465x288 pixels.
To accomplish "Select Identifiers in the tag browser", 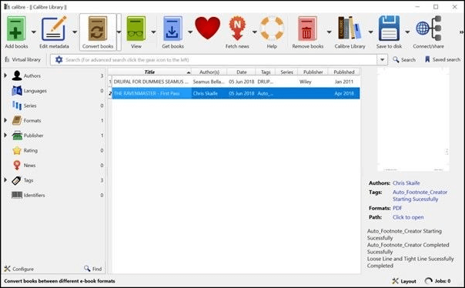I will pos(34,195).
